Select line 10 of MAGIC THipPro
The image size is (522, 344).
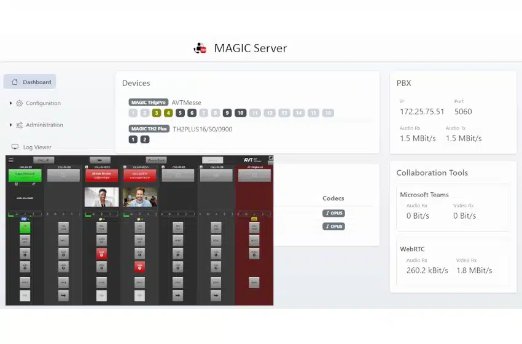coord(240,113)
